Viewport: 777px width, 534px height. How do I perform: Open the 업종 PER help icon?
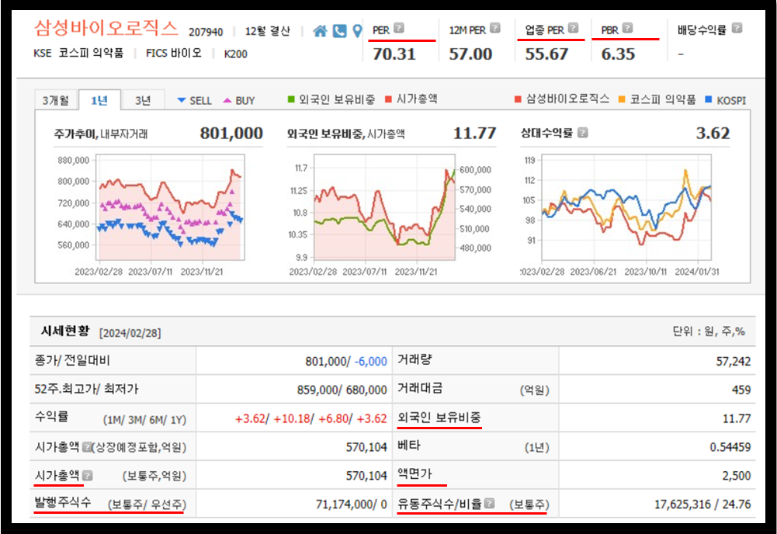[x=574, y=28]
